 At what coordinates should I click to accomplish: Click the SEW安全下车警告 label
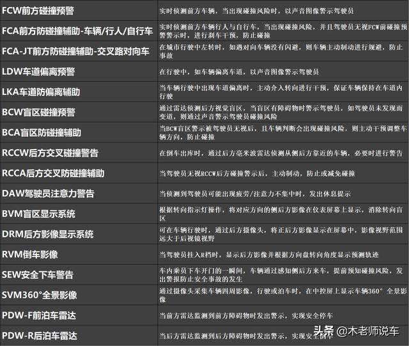(38, 275)
